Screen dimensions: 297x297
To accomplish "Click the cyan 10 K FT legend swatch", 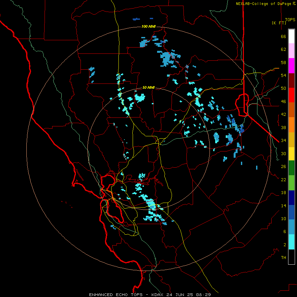I will [x=291, y=242].
